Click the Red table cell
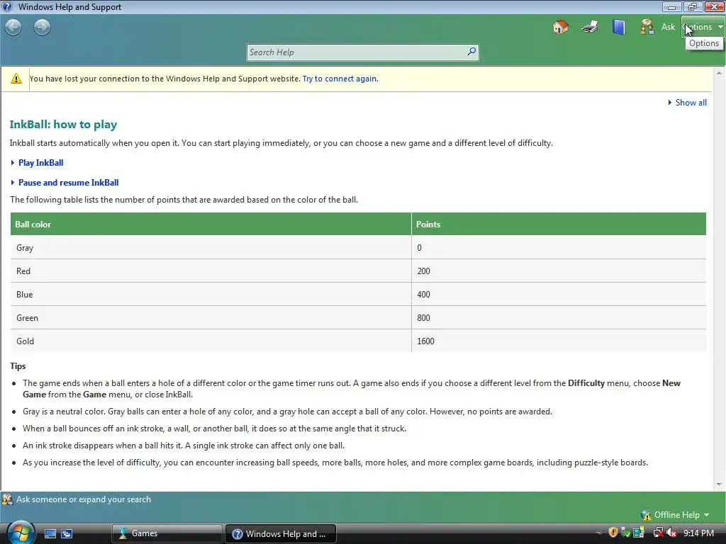 pyautogui.click(x=211, y=271)
